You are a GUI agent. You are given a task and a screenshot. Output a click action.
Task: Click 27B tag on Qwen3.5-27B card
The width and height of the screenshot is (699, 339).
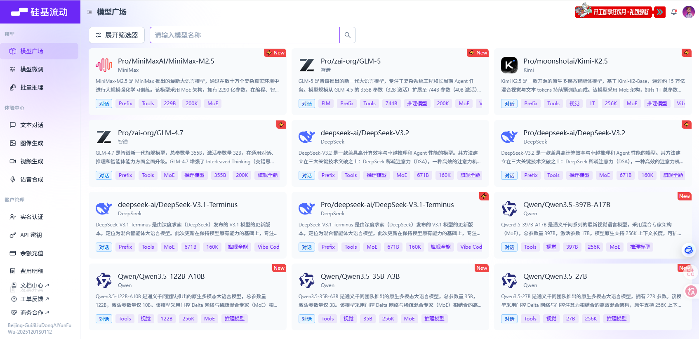point(571,319)
